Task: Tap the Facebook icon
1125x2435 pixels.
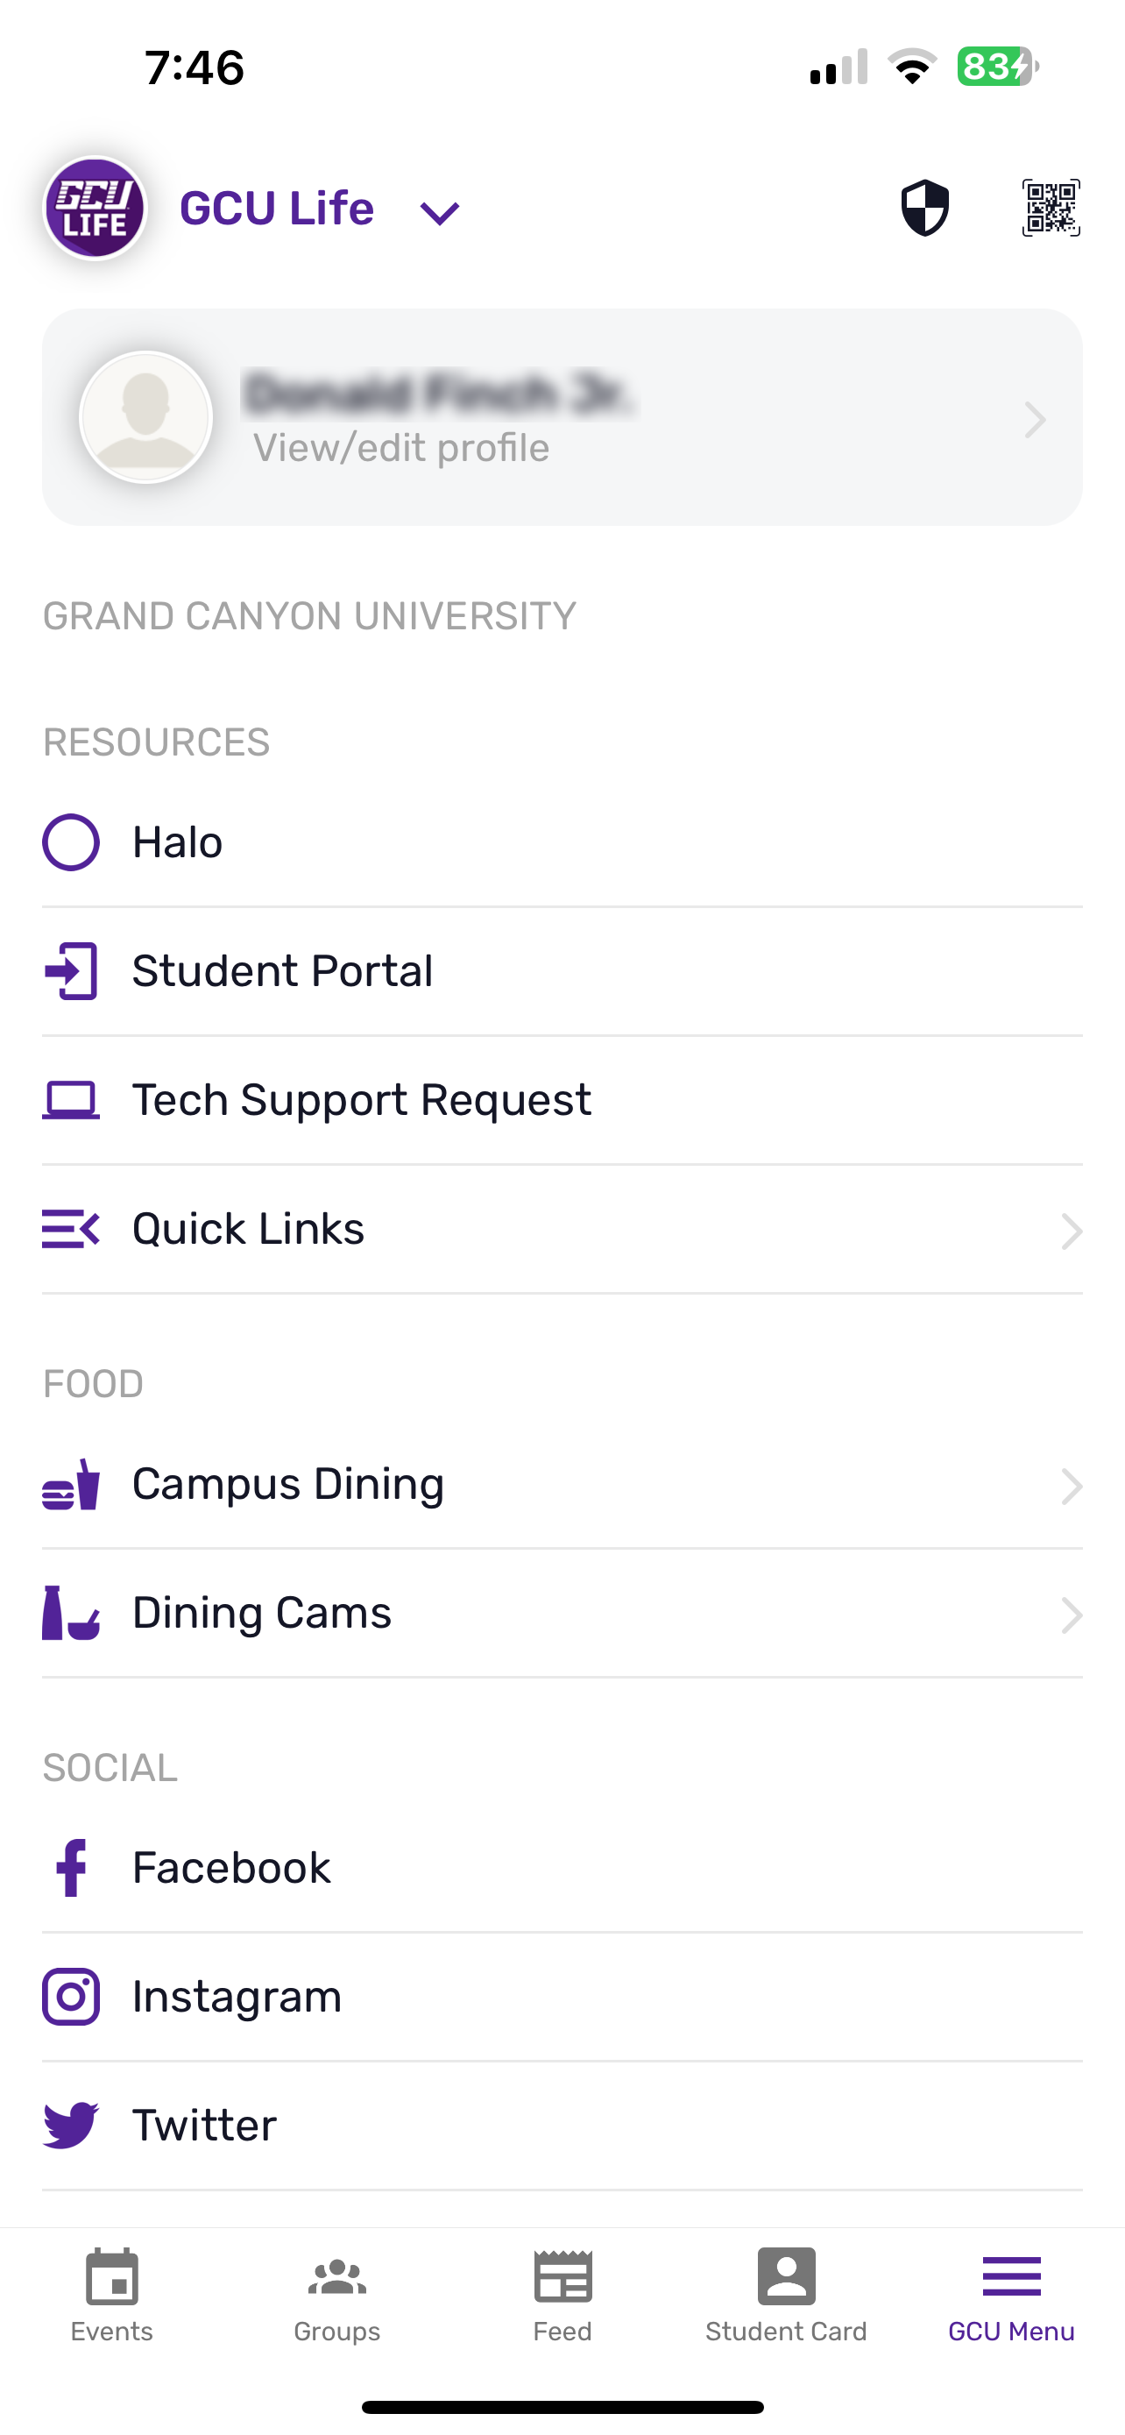Action: pos(71,1868)
